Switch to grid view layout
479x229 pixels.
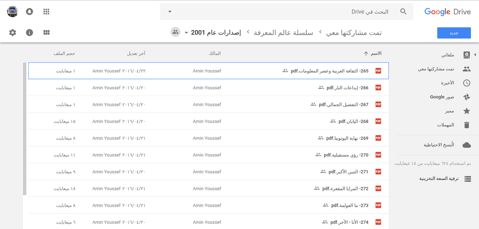(46, 33)
